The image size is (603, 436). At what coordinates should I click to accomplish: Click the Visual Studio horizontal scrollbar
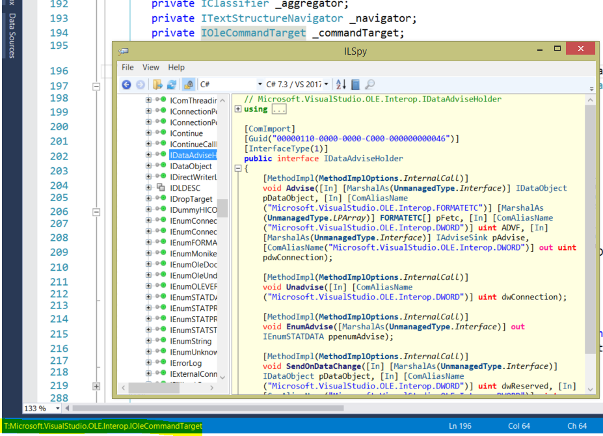(x=208, y=408)
